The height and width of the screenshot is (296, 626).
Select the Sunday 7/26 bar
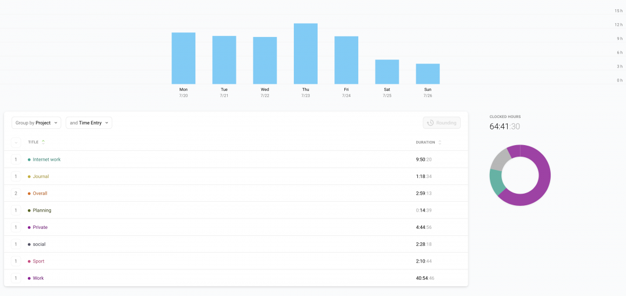pos(428,74)
